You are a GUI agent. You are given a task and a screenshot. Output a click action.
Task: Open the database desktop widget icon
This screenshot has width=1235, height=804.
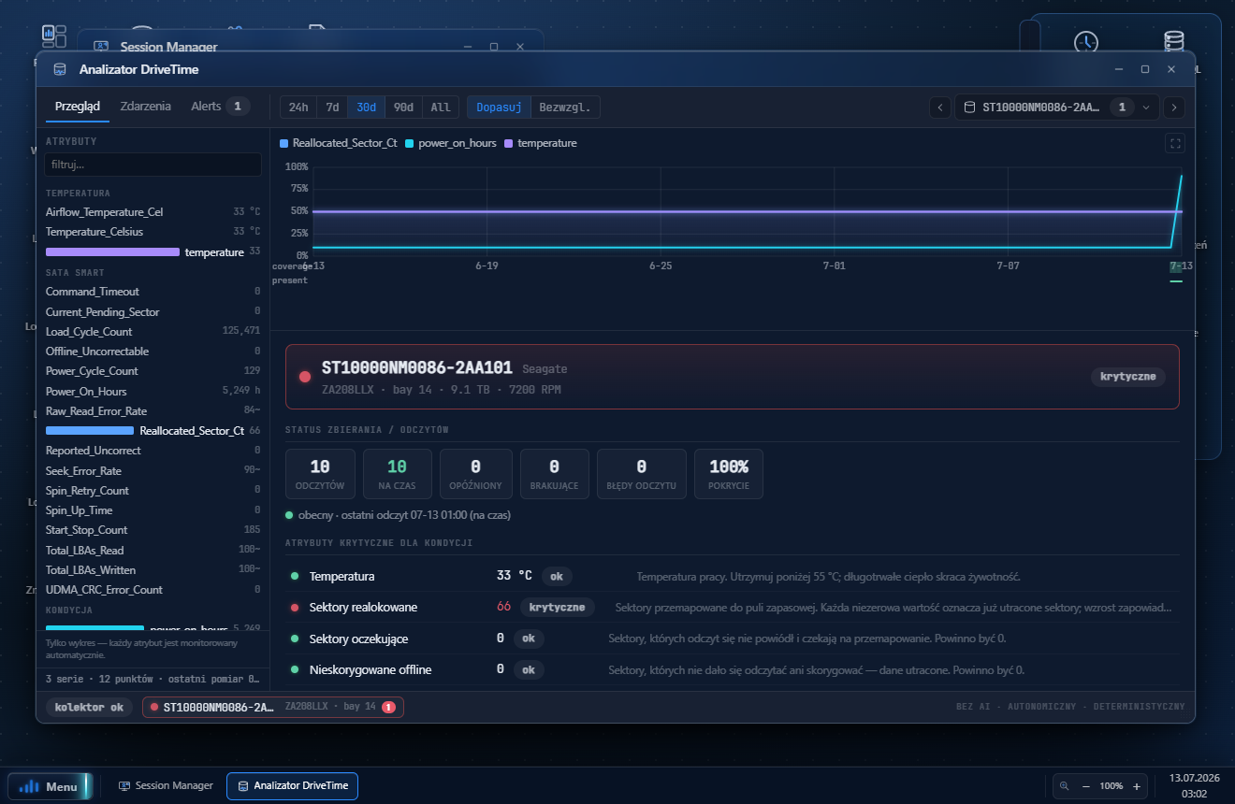pos(1173,43)
